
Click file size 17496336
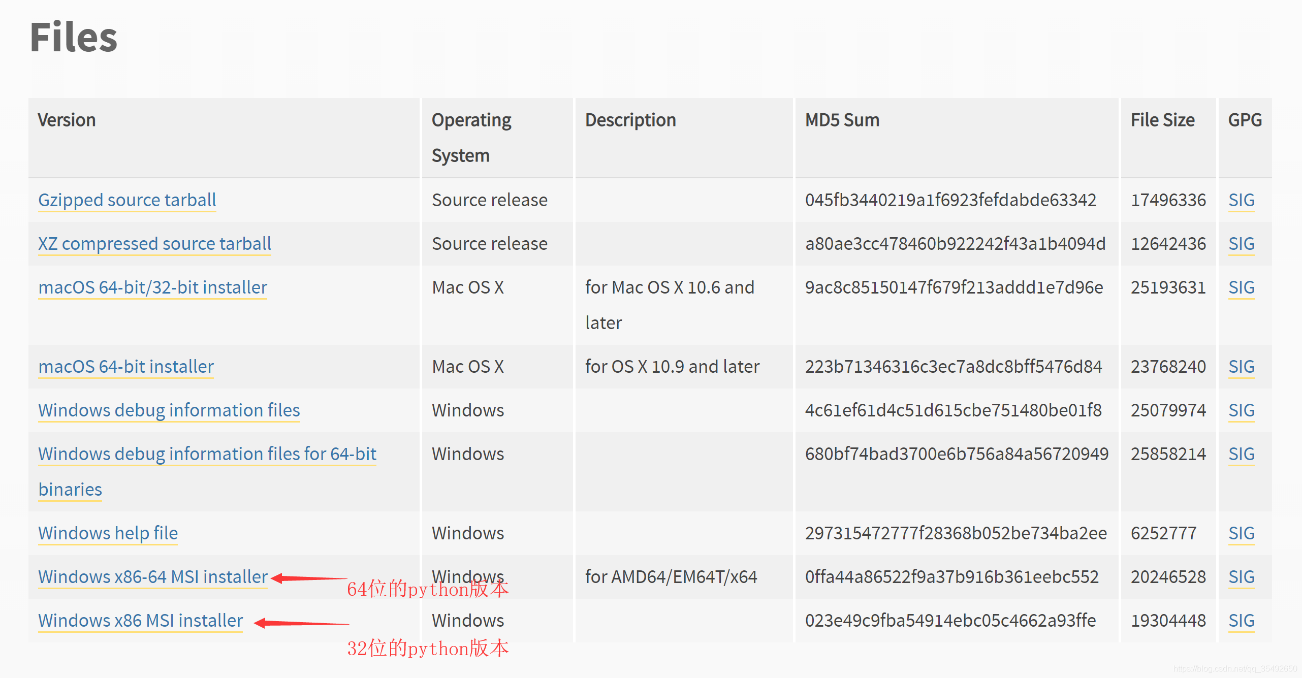point(1168,200)
